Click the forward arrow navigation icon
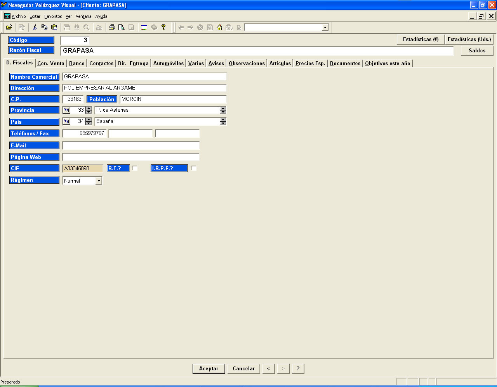This screenshot has width=497, height=387. (x=190, y=27)
